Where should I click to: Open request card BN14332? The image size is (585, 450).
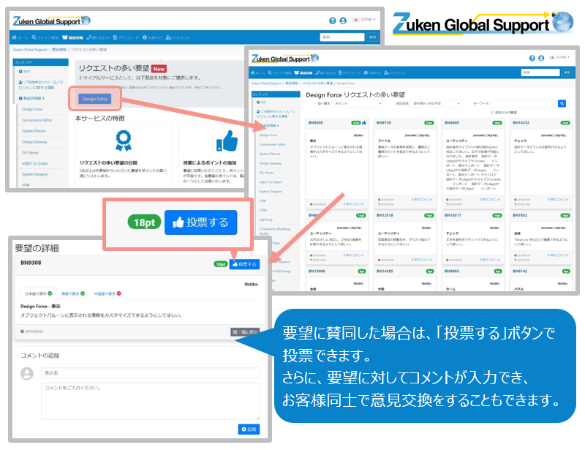click(x=541, y=163)
